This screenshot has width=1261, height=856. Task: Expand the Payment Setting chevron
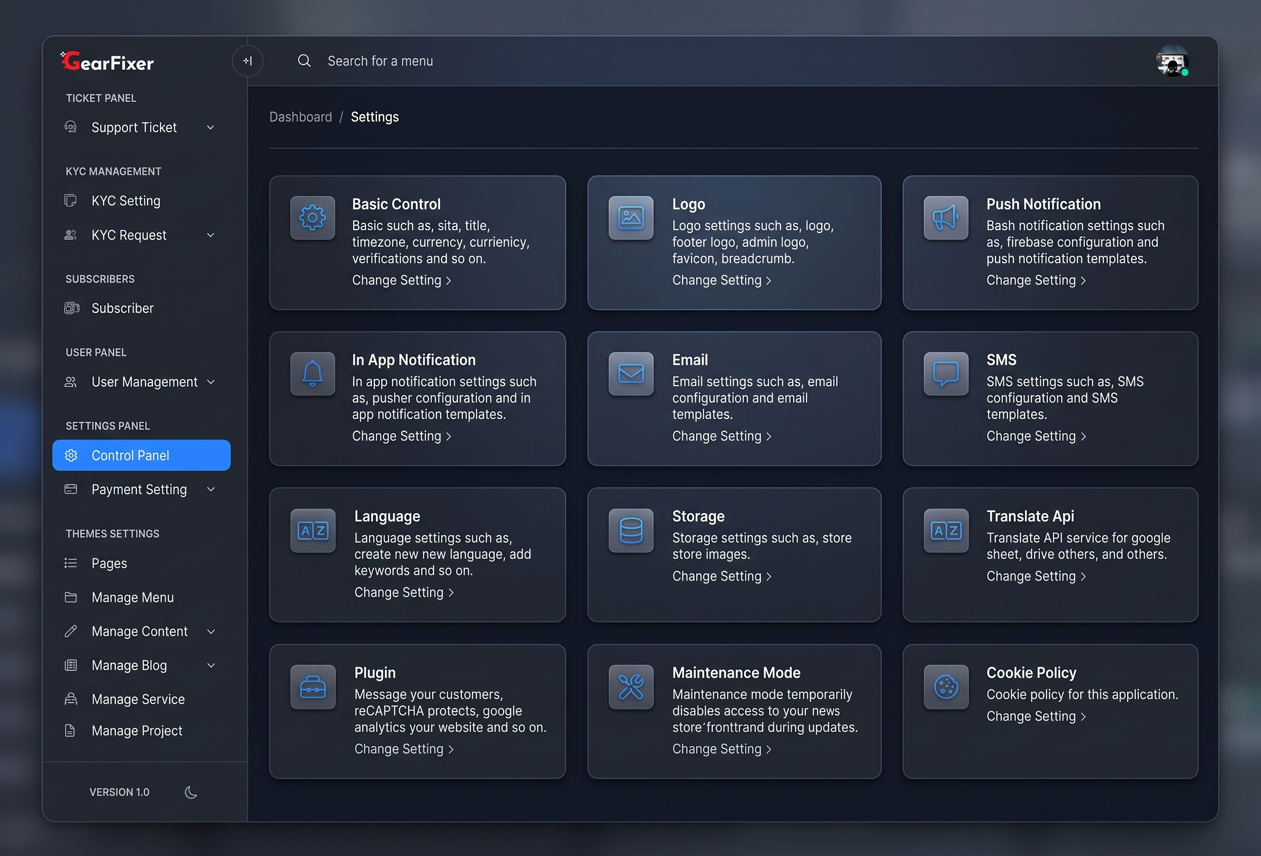point(211,489)
